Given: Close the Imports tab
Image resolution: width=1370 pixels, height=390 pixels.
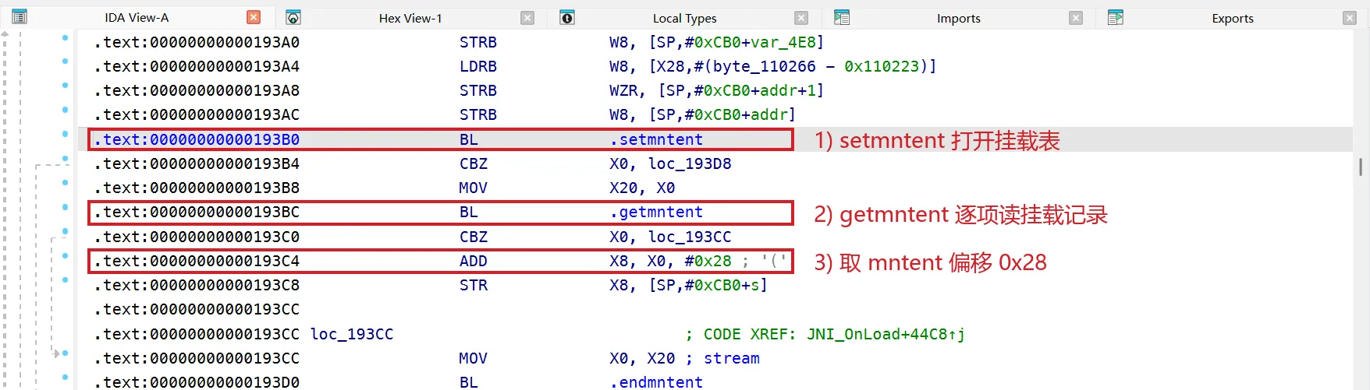Looking at the screenshot, I should coord(1076,18).
